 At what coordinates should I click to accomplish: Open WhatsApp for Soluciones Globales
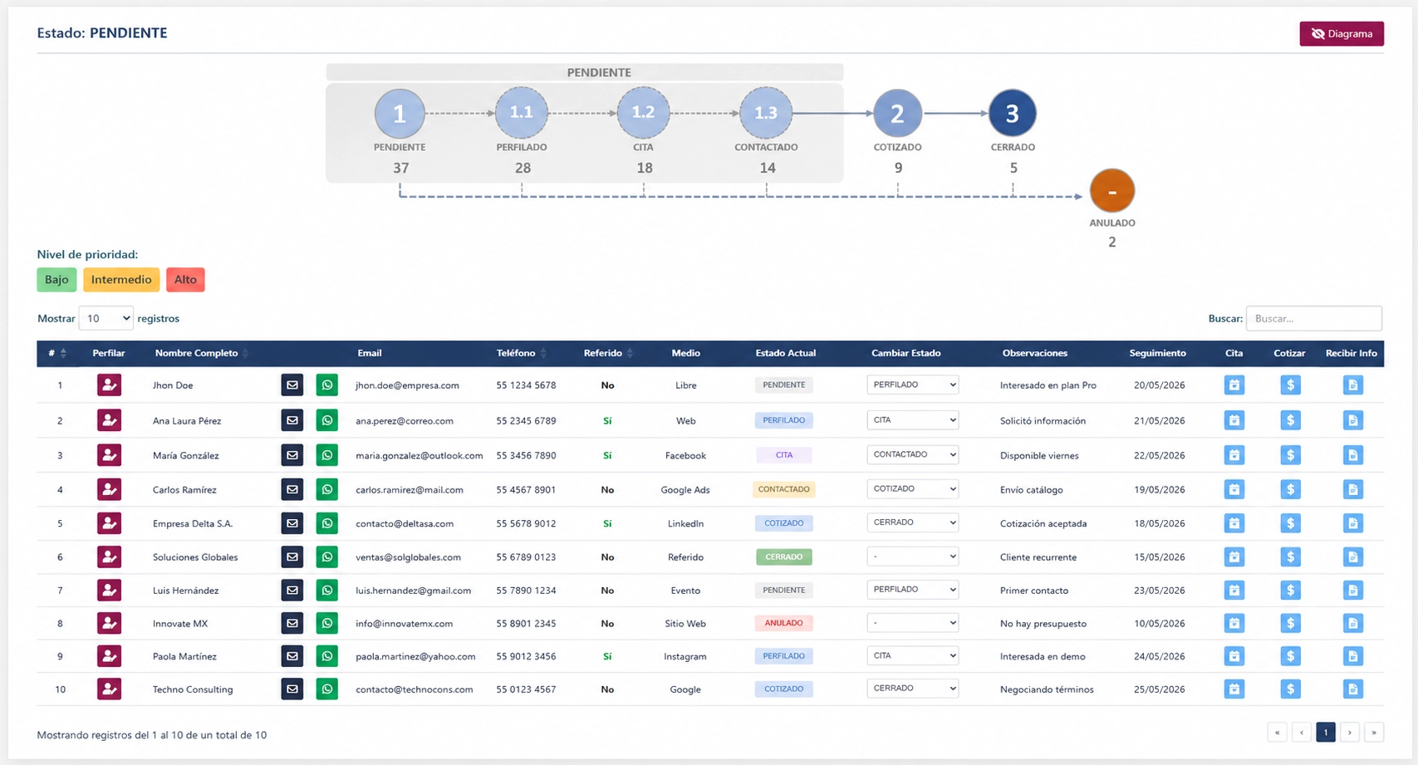pos(327,557)
